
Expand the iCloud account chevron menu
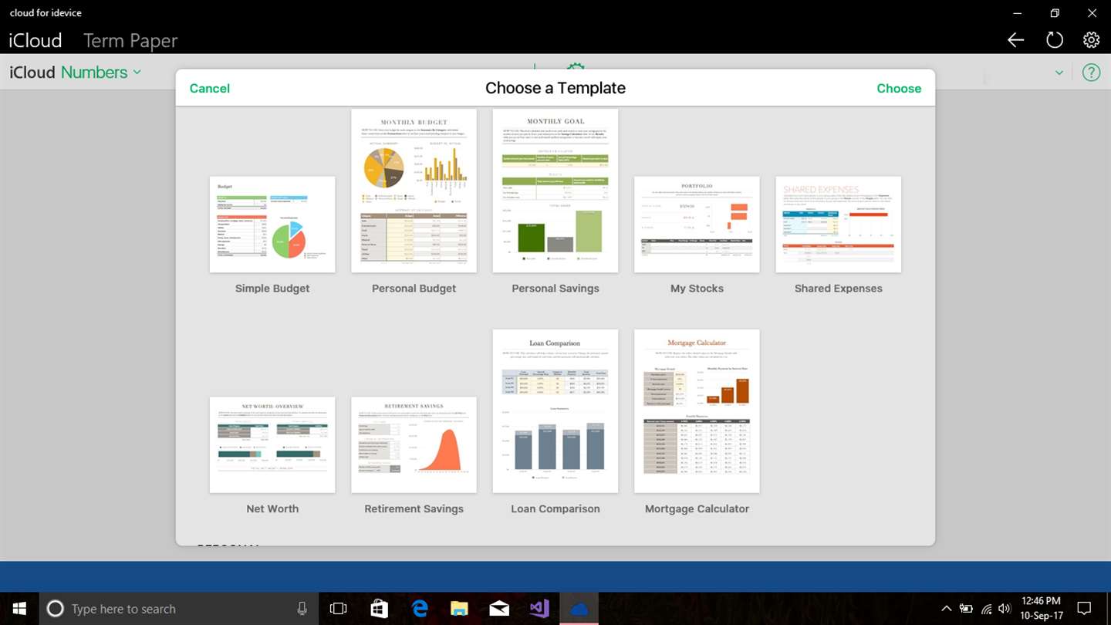pyautogui.click(x=1059, y=73)
